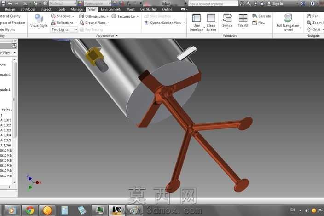This screenshot has width=324, height=216.
Task: Launch the Full Navigation Wheel
Action: pyautogui.click(x=288, y=23)
